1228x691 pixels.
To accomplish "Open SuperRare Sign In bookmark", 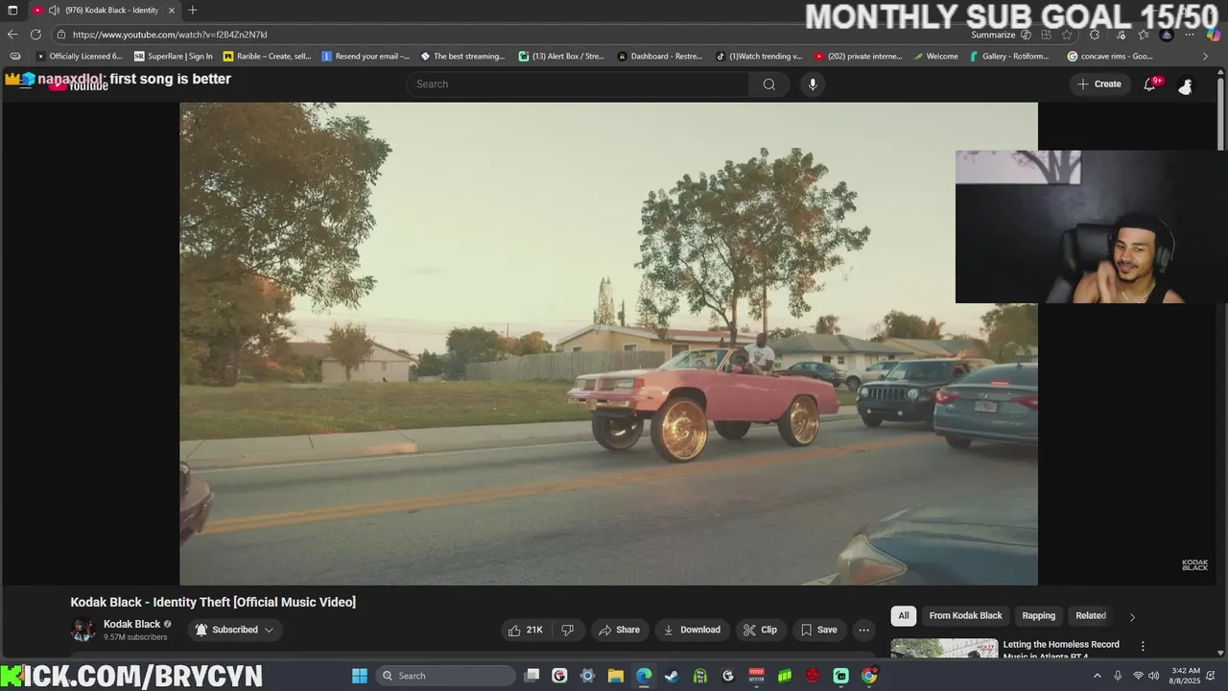I will click(x=174, y=57).
